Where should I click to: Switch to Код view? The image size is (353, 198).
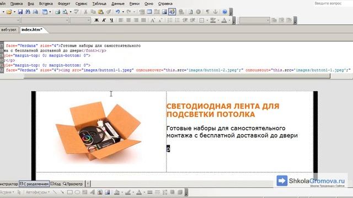pos(56,184)
